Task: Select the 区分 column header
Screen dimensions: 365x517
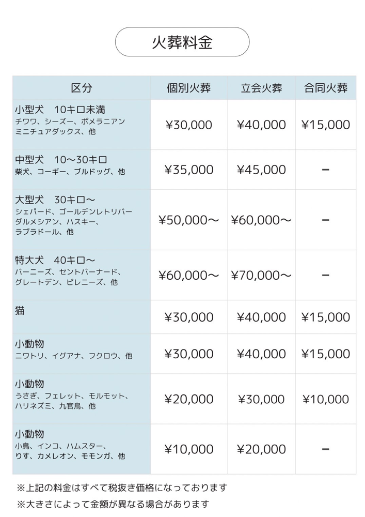Action: (x=82, y=88)
